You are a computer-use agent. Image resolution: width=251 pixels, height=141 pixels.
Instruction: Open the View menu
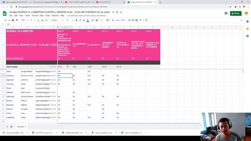coord(21,16)
